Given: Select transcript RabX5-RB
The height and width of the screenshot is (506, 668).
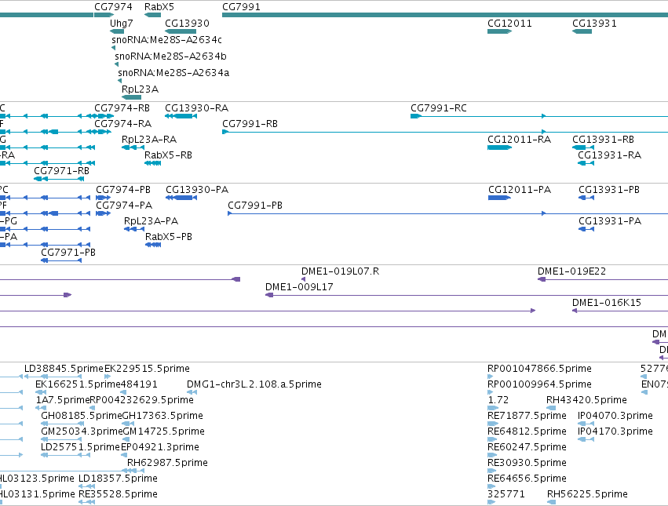Looking at the screenshot, I should (168, 155).
